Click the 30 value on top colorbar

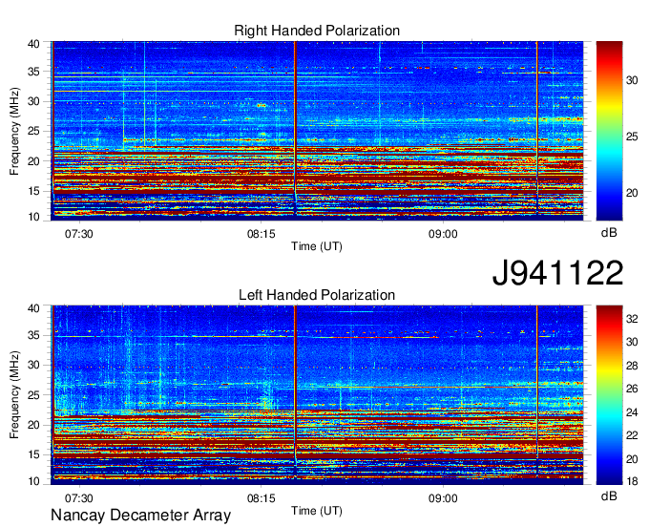click(x=632, y=80)
